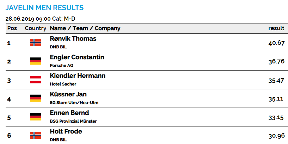This screenshot has width=288, height=144.
Task: Click the Country column header
Action: click(36, 28)
